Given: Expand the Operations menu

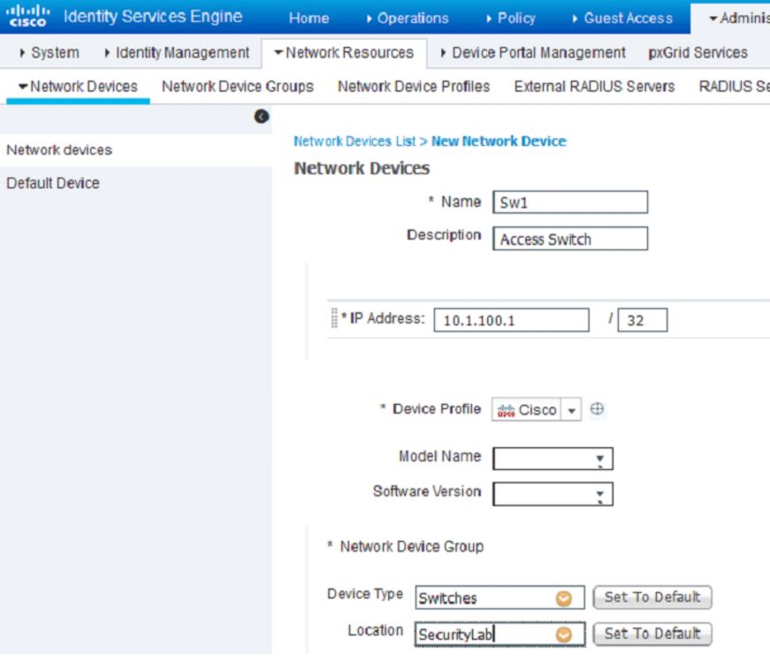Looking at the screenshot, I should 408,19.
